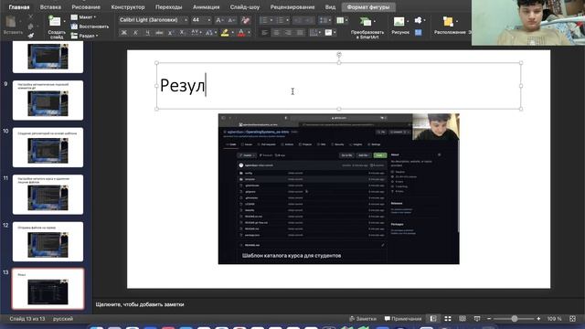Toggle italic (К) formatting
The height and width of the screenshot is (329, 585).
pos(135,33)
